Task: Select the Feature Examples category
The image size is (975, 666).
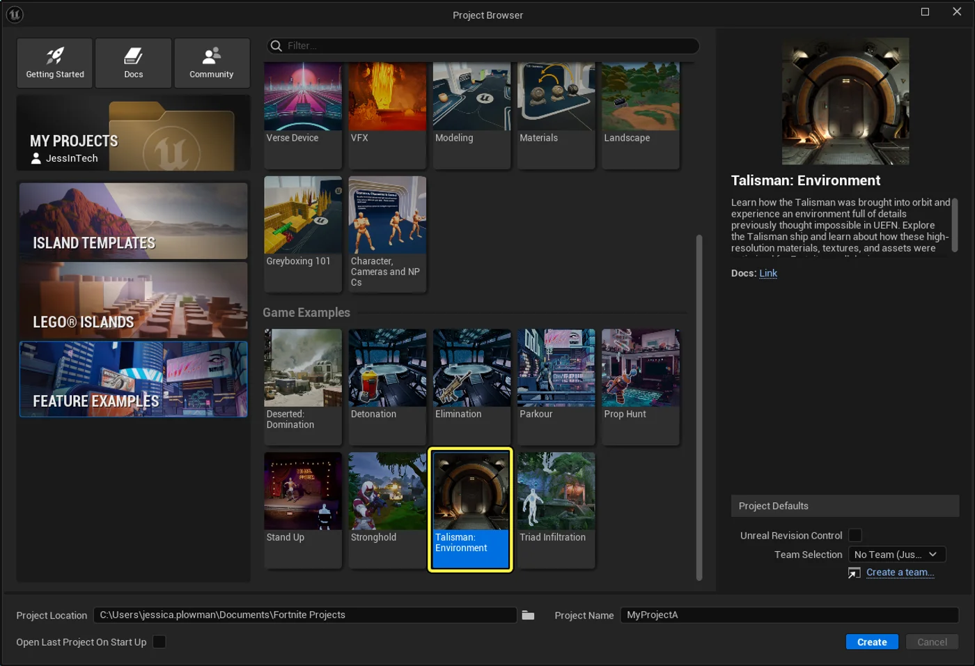Action: 133,379
